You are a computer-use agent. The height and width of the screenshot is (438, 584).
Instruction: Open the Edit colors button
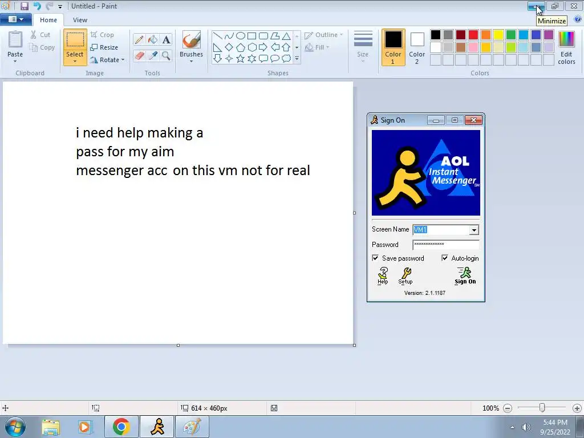point(566,48)
